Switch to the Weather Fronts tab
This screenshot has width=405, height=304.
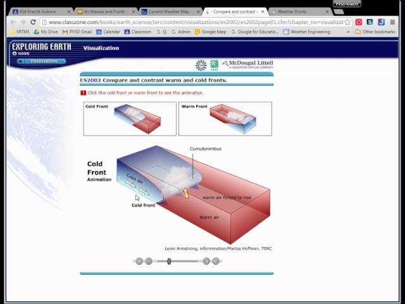(x=299, y=11)
